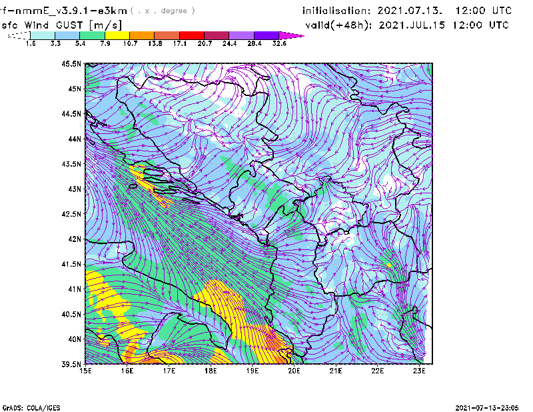The width and height of the screenshot is (533, 412).
Task: Click the 43N latitude label
Action: (x=75, y=189)
